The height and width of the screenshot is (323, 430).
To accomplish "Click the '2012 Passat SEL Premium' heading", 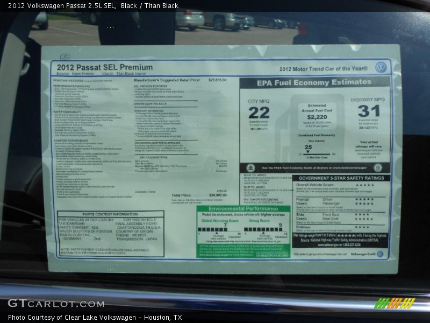I will [105, 67].
